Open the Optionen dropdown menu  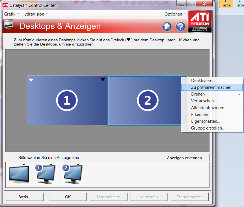(x=175, y=14)
